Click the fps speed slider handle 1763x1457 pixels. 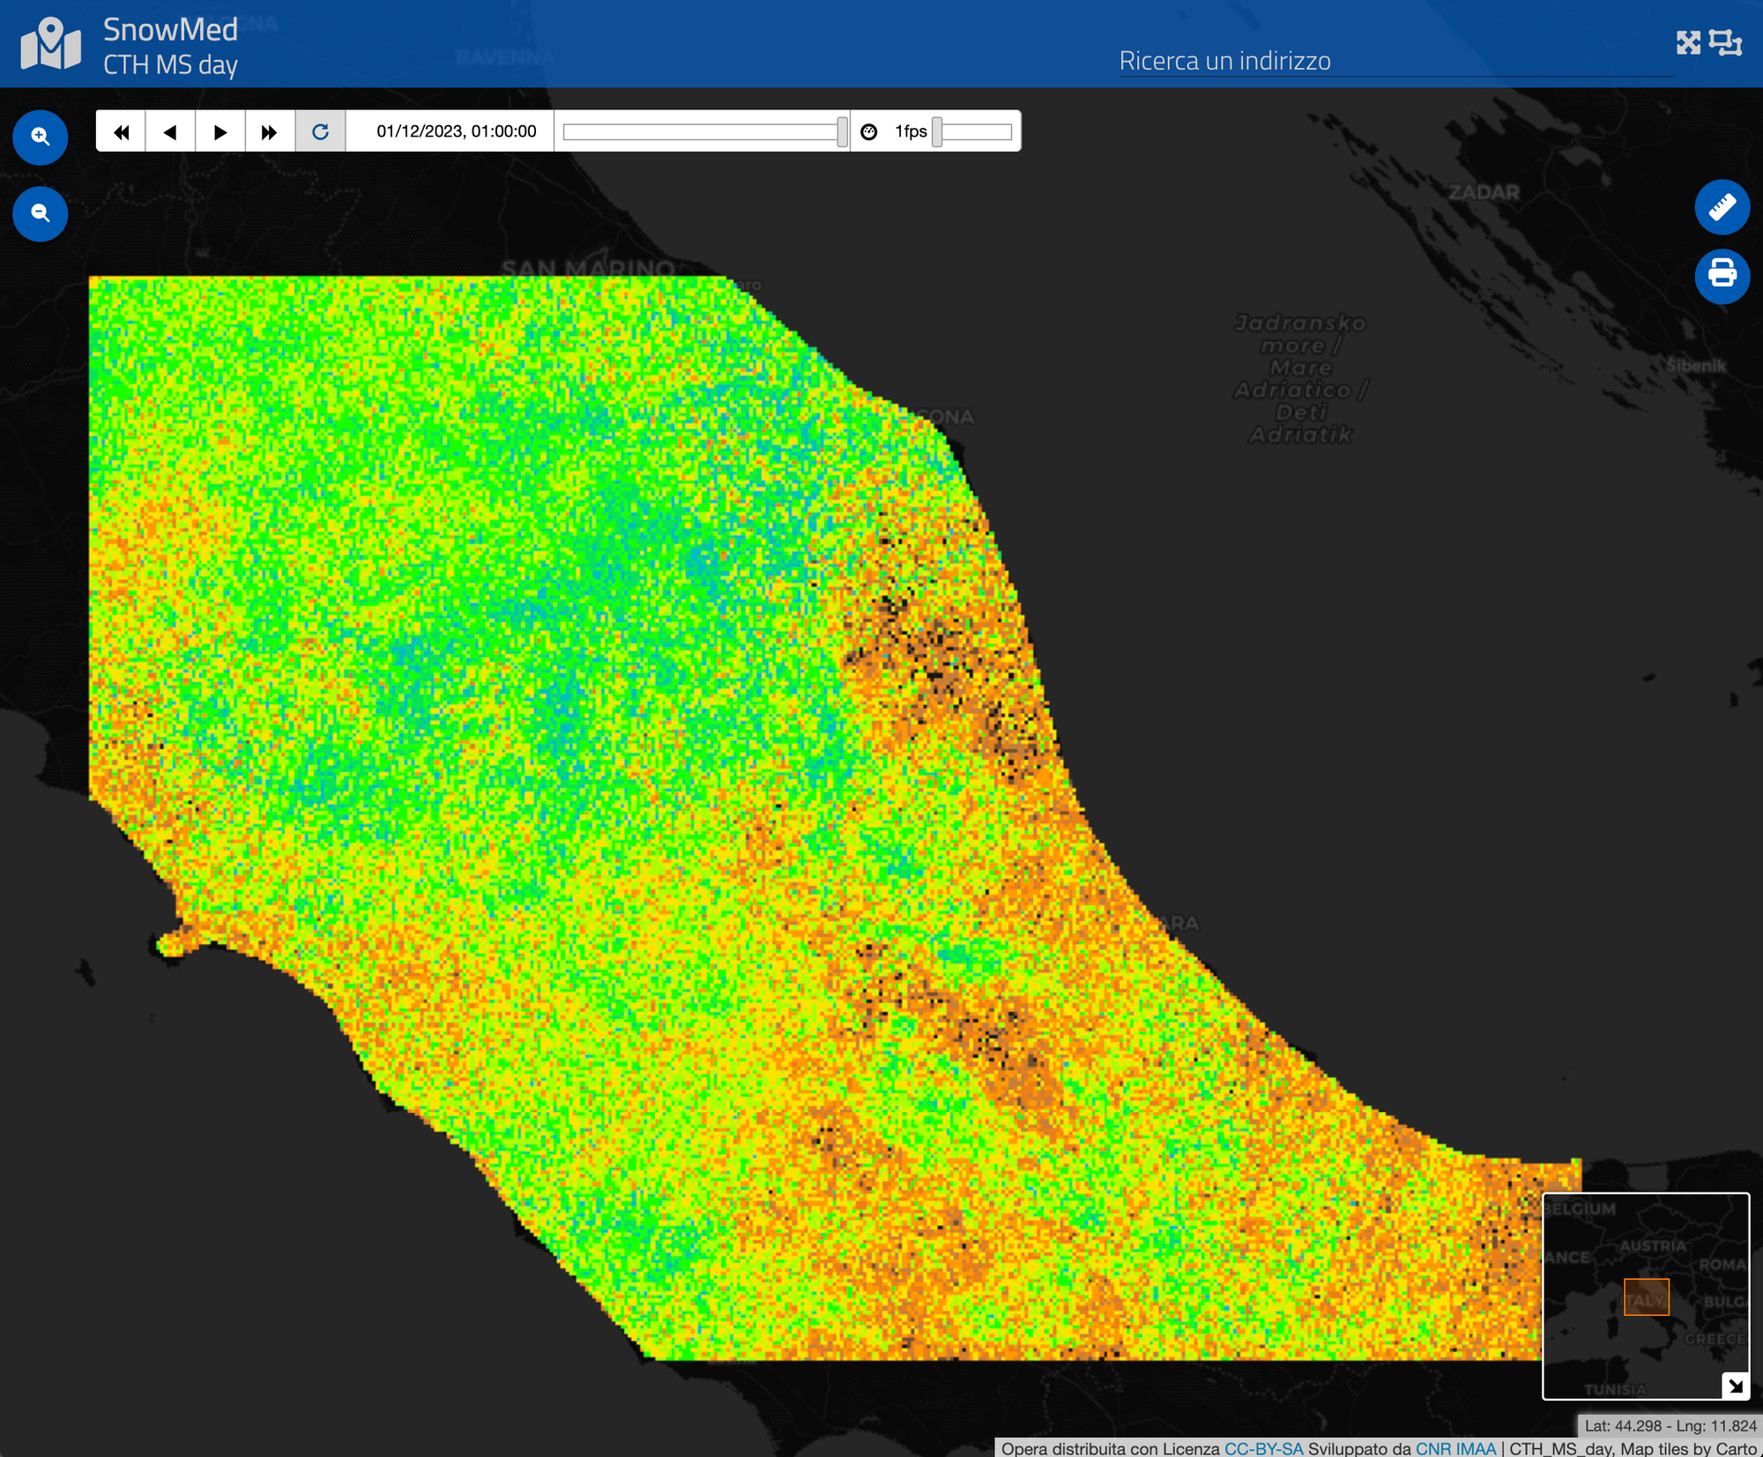click(x=937, y=132)
